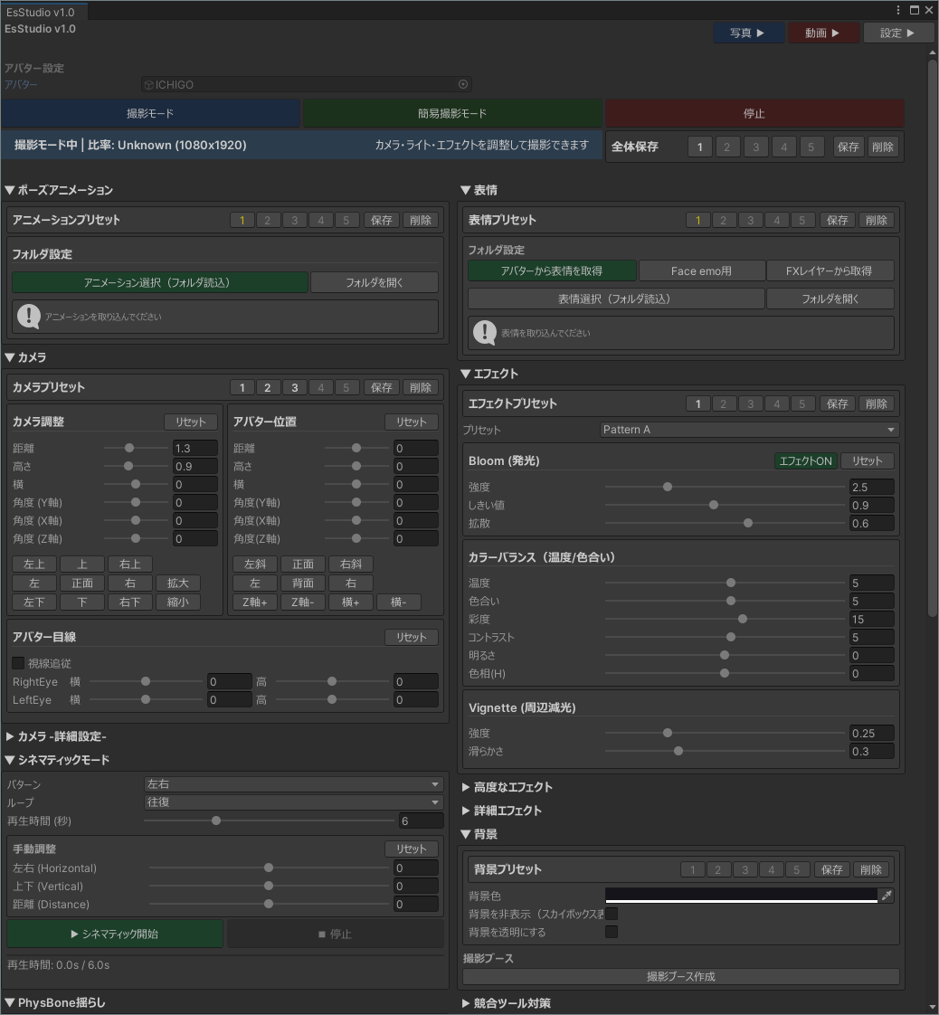Pick 背景色 with the eyedropper icon
This screenshot has height=1015, width=939.
[x=886, y=896]
